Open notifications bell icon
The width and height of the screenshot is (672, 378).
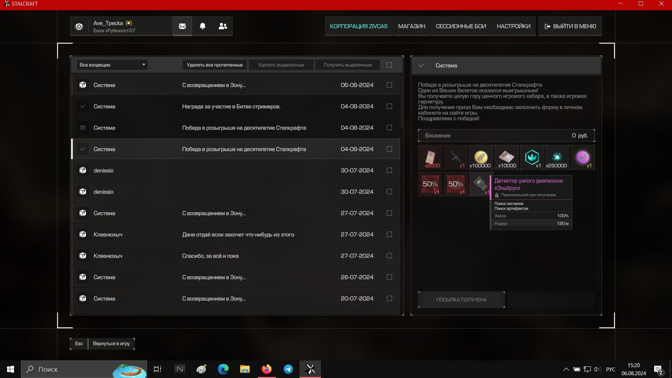click(x=202, y=26)
